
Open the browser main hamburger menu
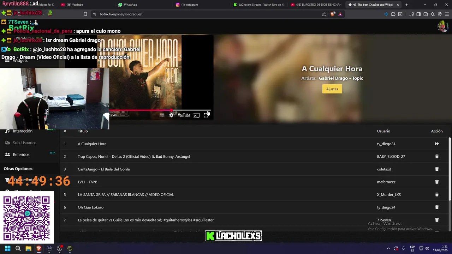tap(447, 14)
